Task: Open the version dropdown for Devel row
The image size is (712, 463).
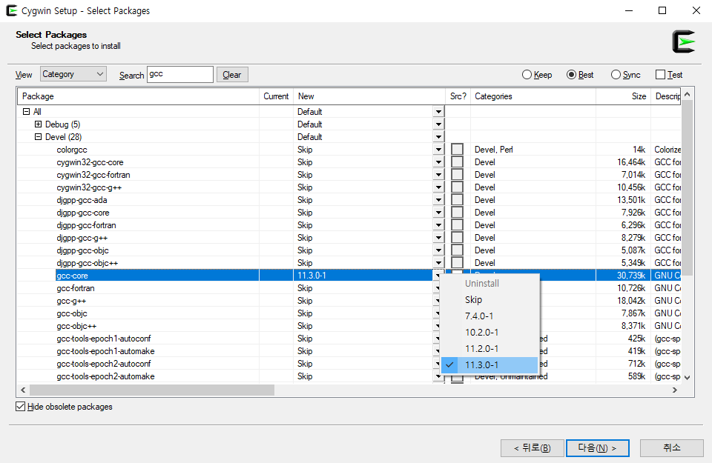Action: click(x=438, y=137)
